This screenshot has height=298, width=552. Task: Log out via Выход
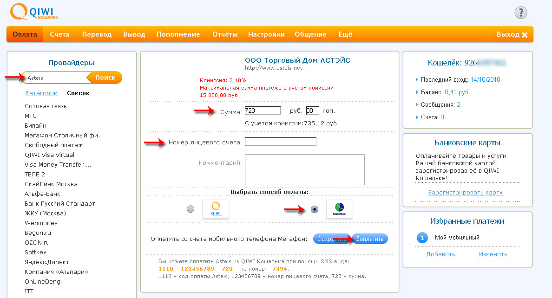(508, 34)
